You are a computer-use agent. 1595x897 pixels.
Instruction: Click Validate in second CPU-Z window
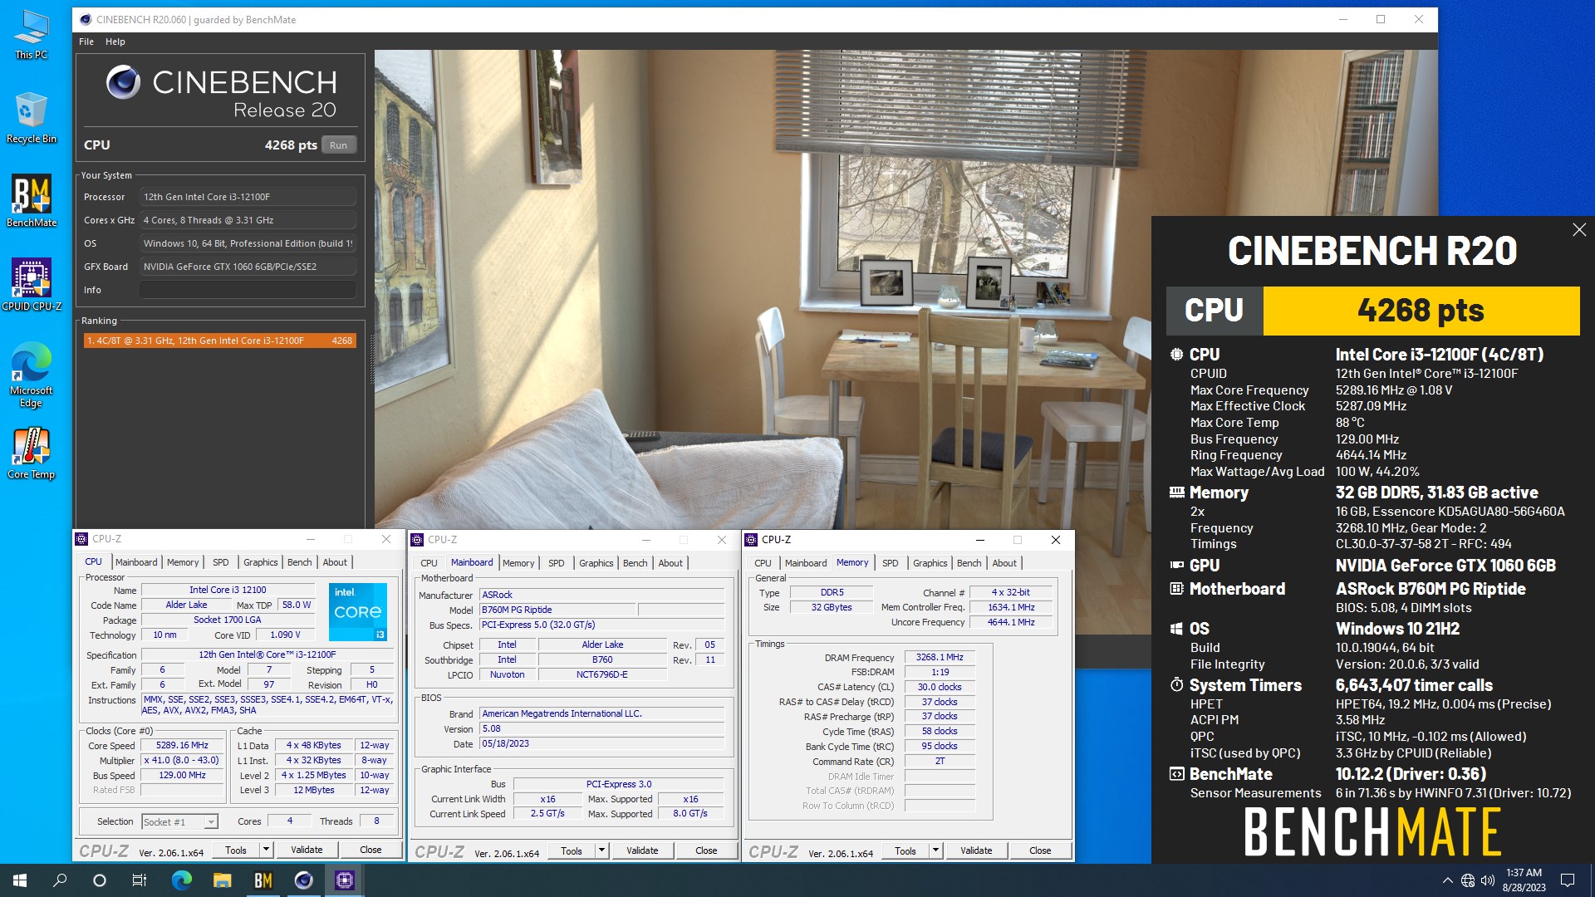coord(642,850)
